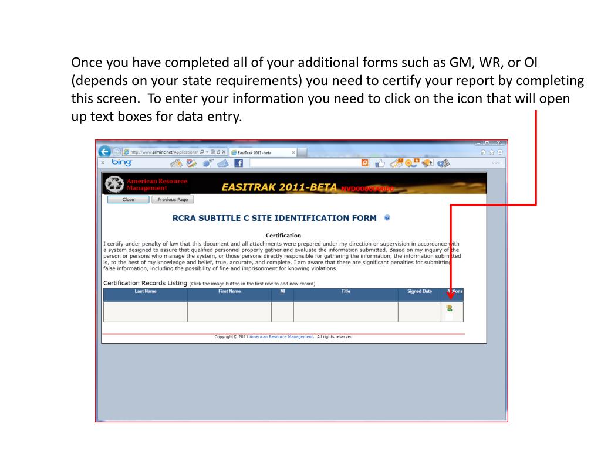The height and width of the screenshot is (450, 601).
Task: Open the browser Favorites star icon
Action: tap(492, 152)
